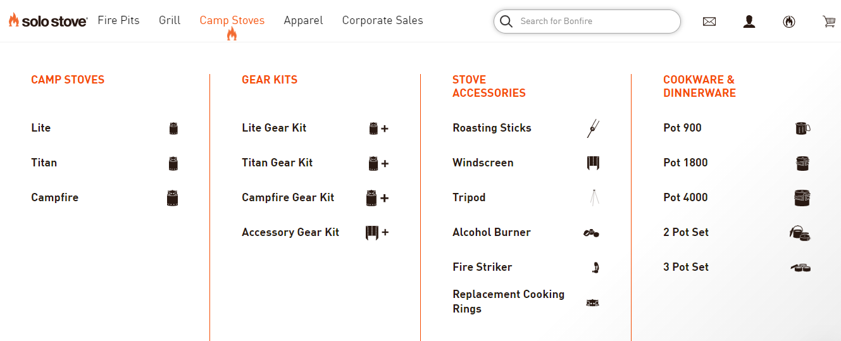The height and width of the screenshot is (341, 841).
Task: Select the Windscreen accessory link
Action: [483, 163]
